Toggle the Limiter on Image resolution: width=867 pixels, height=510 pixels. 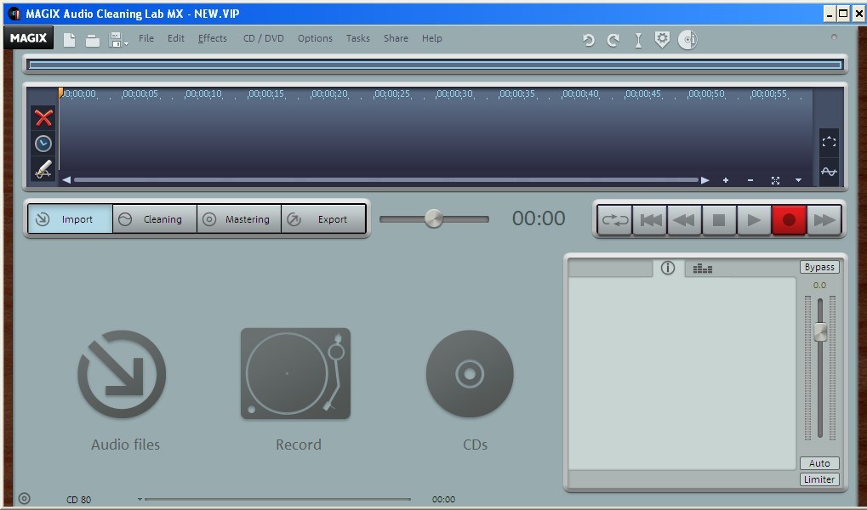click(x=818, y=479)
